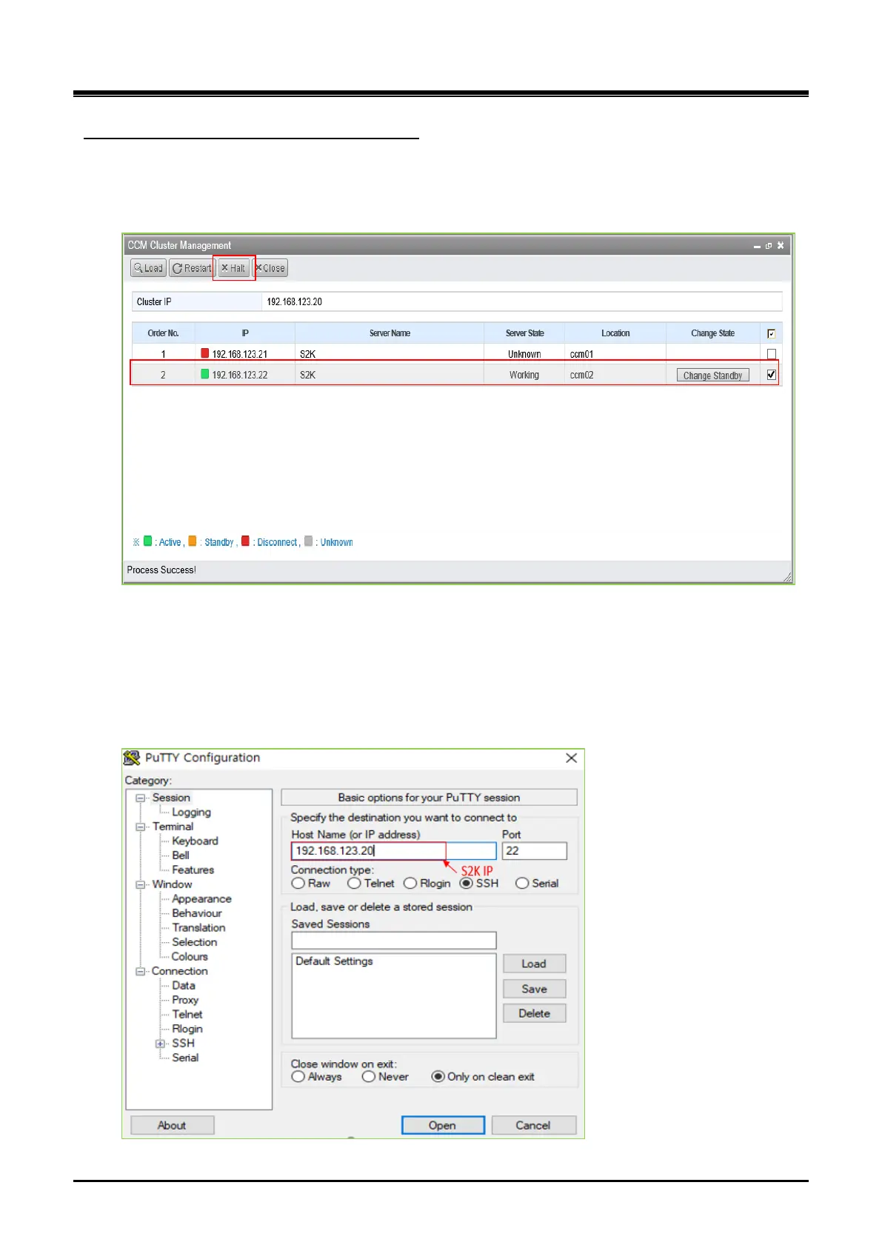Viewport: 882px width, 1248px height.
Task: Click the green status icon of 192.168.123.22
Action: tap(205, 374)
